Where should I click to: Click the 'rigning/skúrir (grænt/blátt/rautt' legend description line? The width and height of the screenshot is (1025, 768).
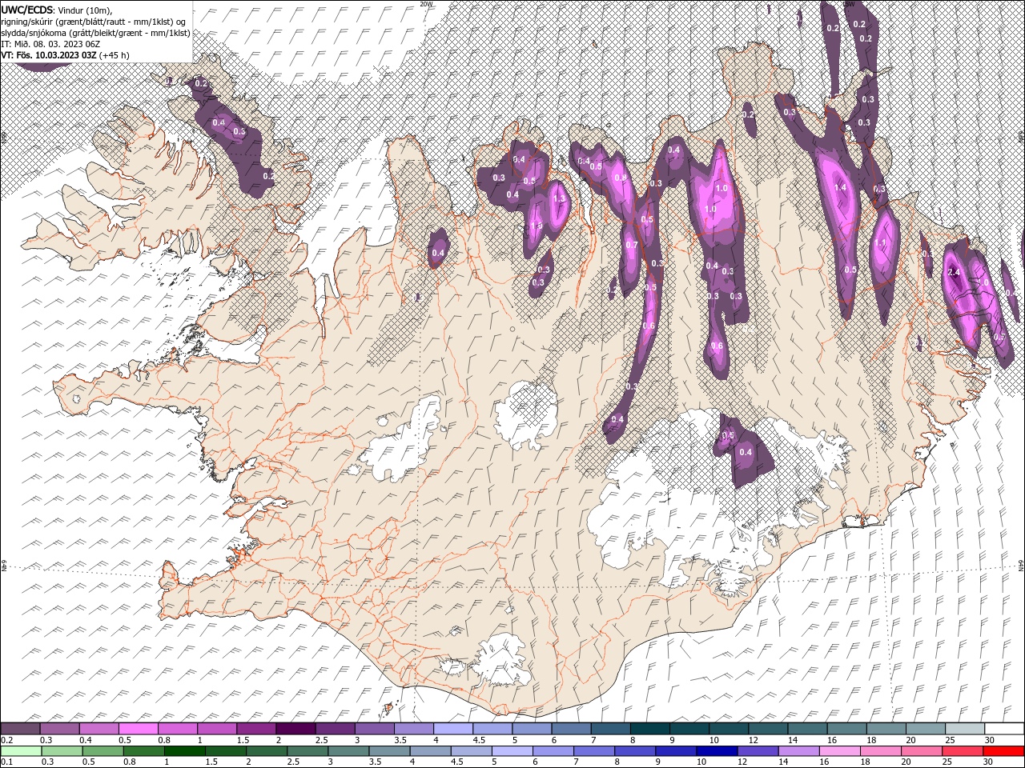[94, 21]
